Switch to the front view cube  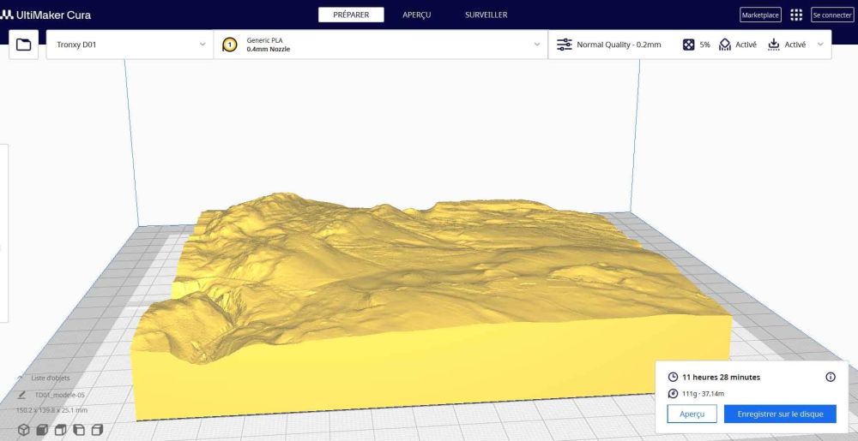tap(42, 430)
